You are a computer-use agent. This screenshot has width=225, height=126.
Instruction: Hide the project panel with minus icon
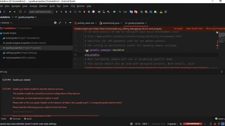[70, 23]
